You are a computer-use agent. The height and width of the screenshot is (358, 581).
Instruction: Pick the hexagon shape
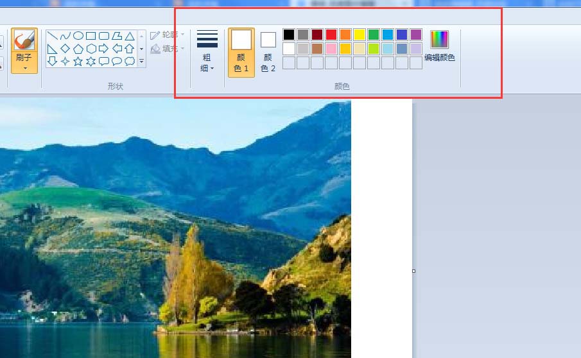91,49
